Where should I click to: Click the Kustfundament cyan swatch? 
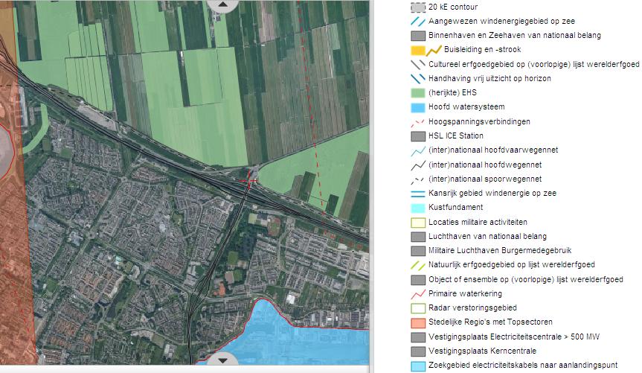tap(418, 208)
